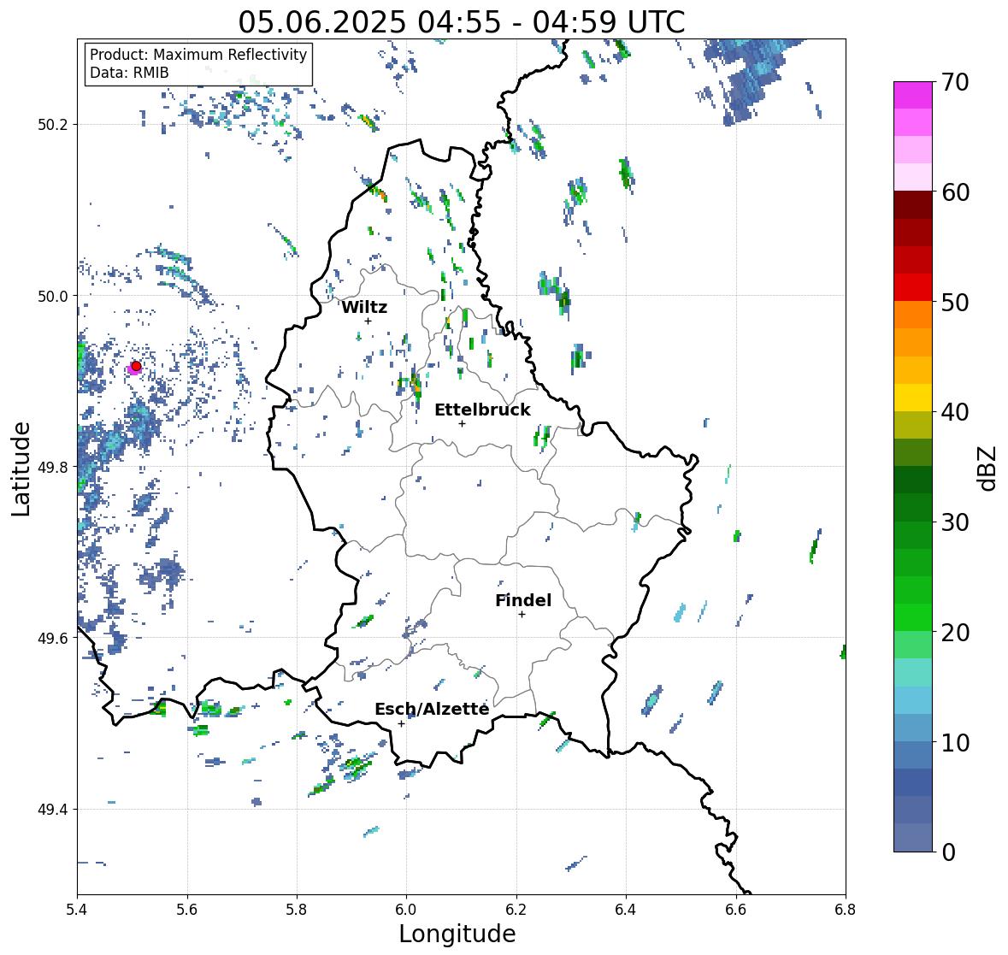Screen dimensions: 1008x955
Task: Click the 49.6 latitude tick label
Action: click(x=53, y=638)
